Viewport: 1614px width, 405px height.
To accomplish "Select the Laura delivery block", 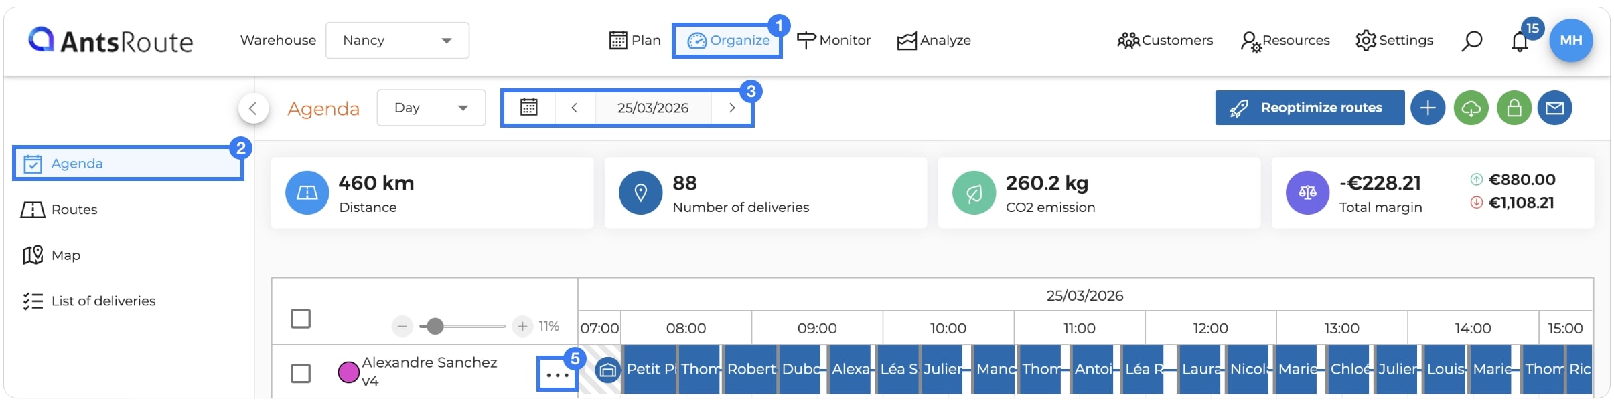I will (x=1200, y=369).
